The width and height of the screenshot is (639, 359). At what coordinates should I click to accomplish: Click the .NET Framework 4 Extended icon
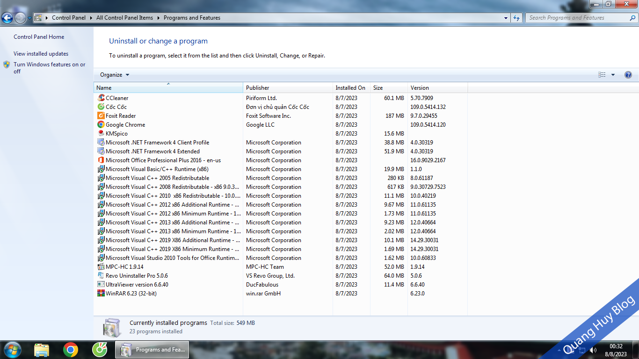[101, 151]
